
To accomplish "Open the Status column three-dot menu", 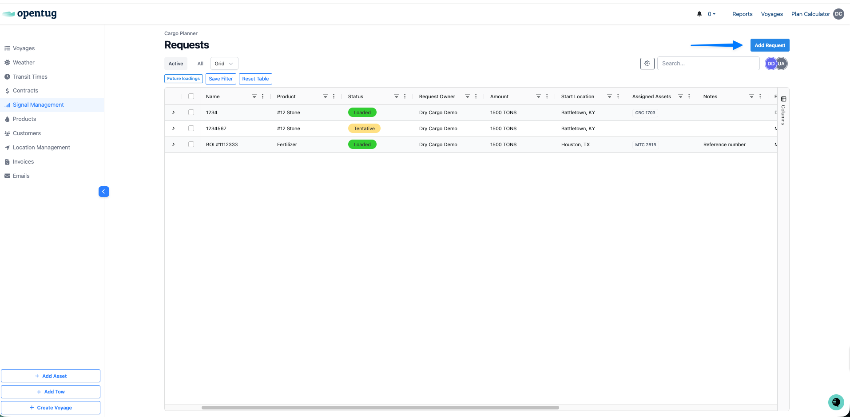I will [405, 96].
